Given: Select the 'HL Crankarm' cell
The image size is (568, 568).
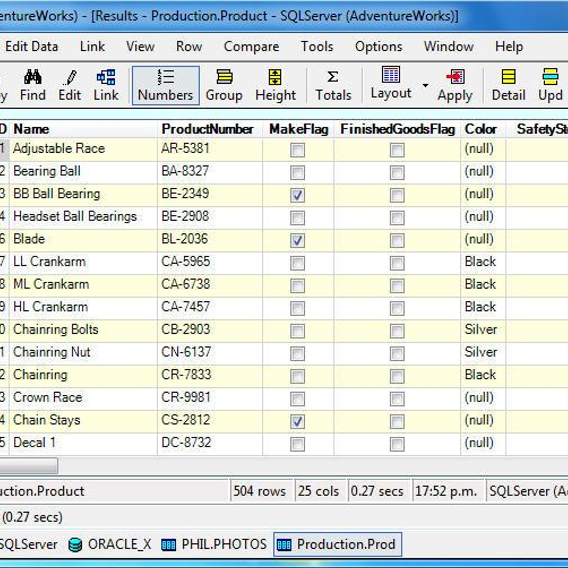Looking at the screenshot, I should pyautogui.click(x=83, y=307).
